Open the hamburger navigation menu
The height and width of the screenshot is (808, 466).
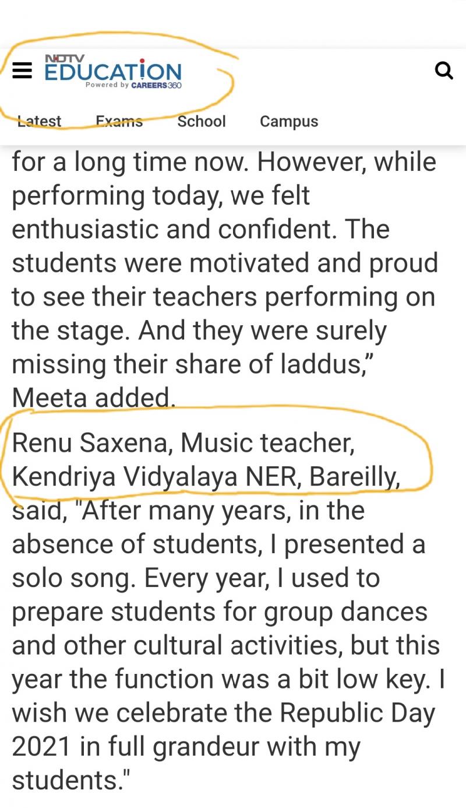[x=22, y=71]
